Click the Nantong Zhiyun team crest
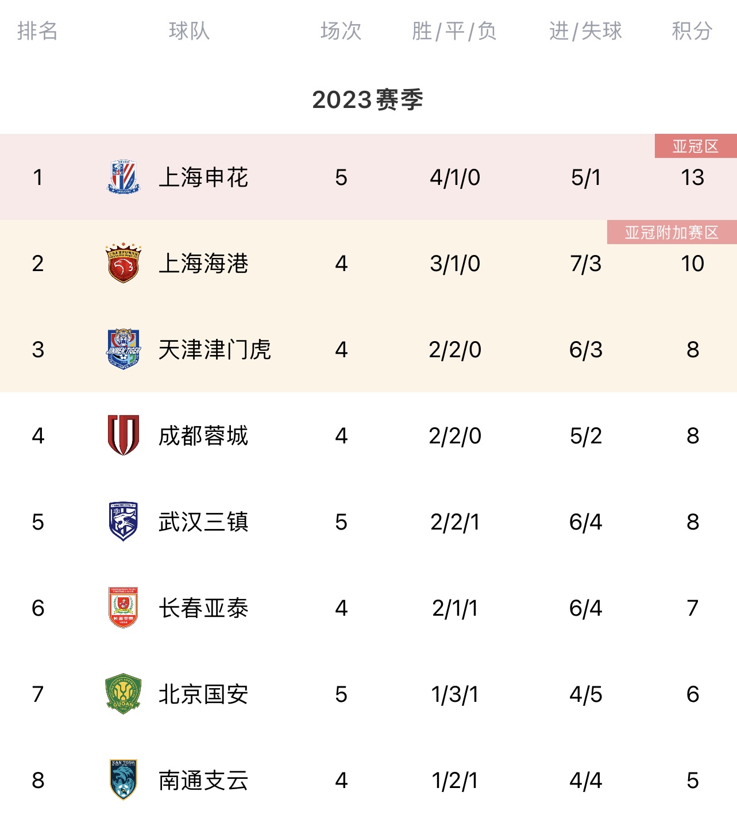 click(x=124, y=780)
